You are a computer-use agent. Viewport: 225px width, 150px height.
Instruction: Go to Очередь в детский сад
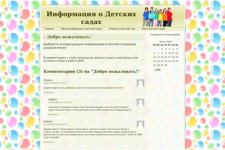click(121, 29)
